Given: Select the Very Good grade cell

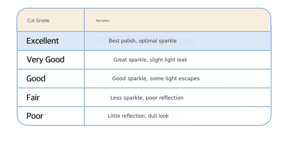Looking at the screenshot, I should click(46, 60).
